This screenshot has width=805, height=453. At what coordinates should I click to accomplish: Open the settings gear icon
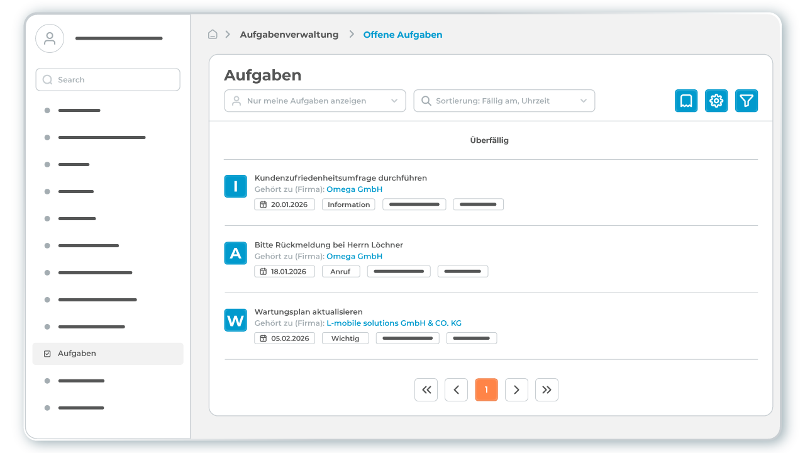(716, 101)
